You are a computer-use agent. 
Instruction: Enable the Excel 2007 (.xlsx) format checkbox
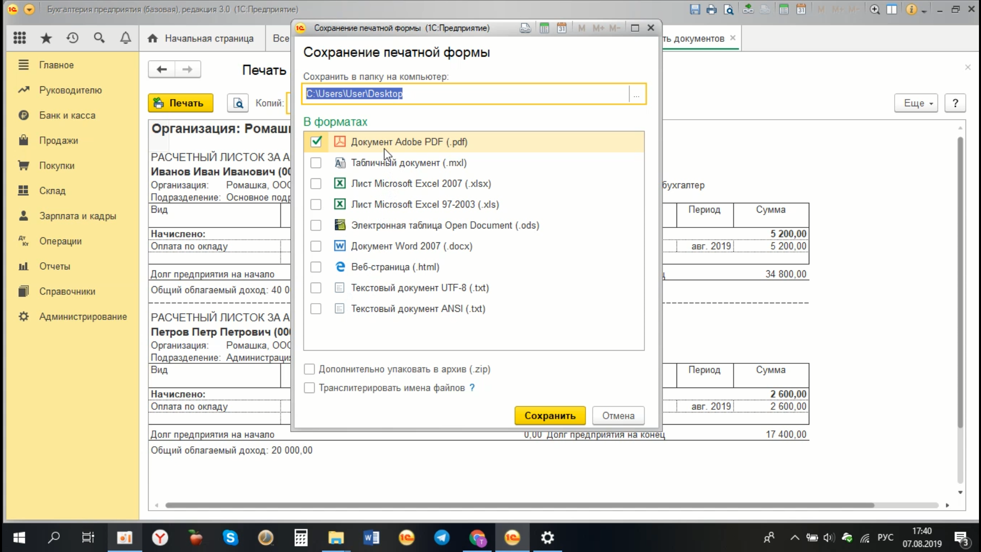pos(316,183)
